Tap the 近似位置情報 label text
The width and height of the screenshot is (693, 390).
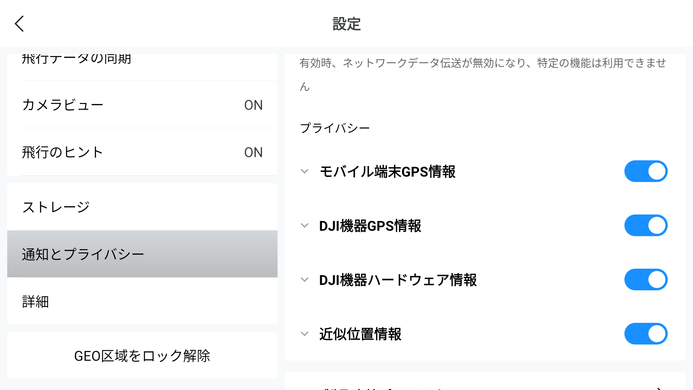click(360, 334)
